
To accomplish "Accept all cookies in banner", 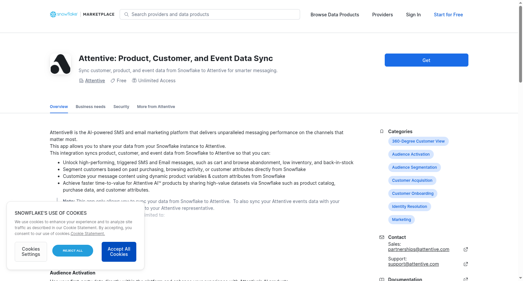I will tap(119, 252).
